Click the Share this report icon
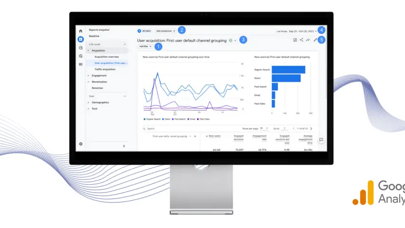 [302, 40]
